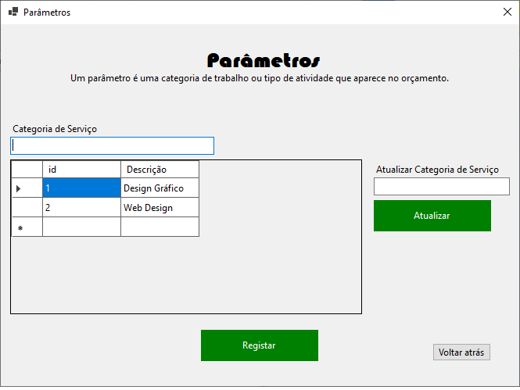Click the grid's top-left select-all corner cell
The width and height of the screenshot is (520, 390).
(x=27, y=170)
